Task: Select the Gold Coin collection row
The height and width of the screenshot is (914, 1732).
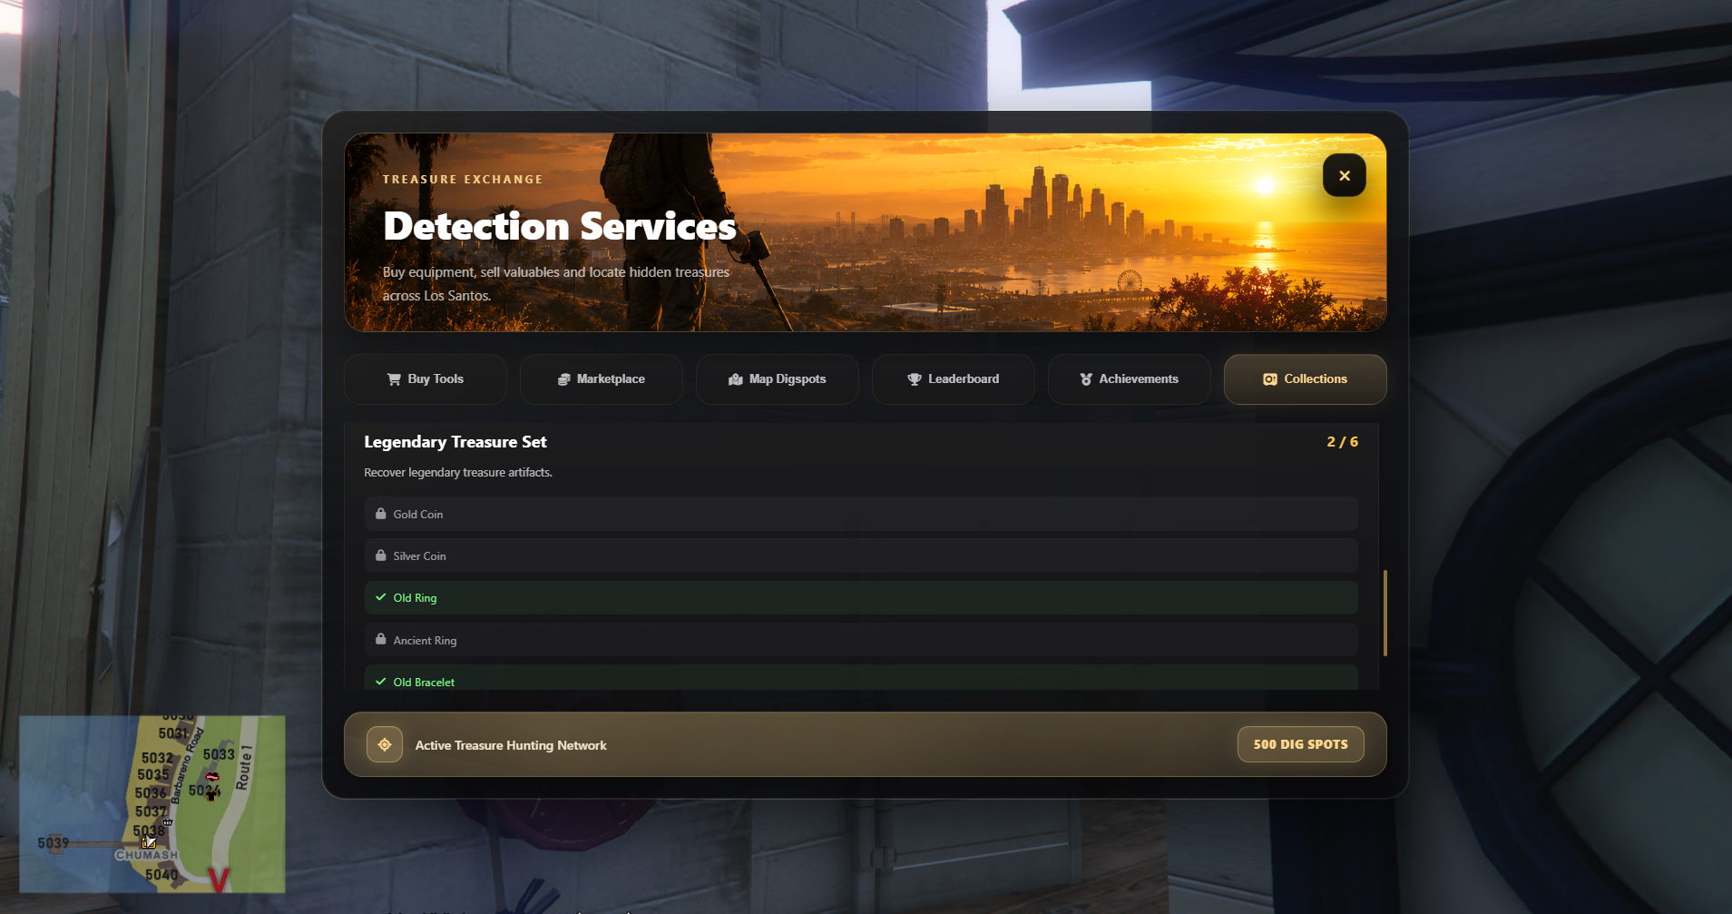Action: point(861,514)
